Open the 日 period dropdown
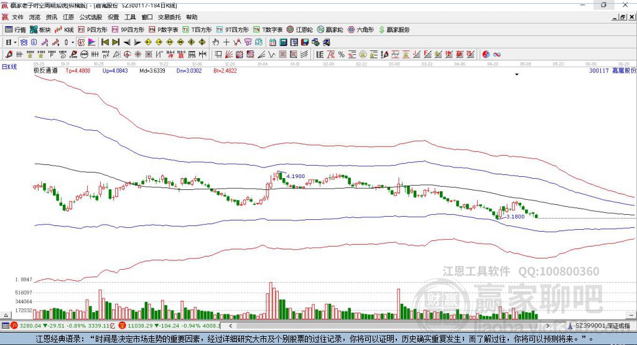The width and height of the screenshot is (637, 345). [x=11, y=42]
